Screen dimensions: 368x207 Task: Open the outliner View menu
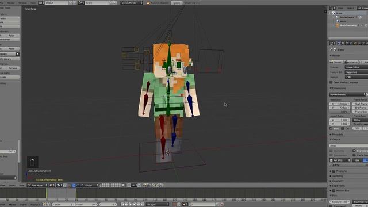pyautogui.click(x=340, y=8)
